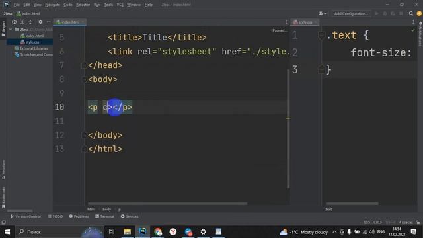Image resolution: width=423 pixels, height=238 pixels.
Task: Click the Expand All icon in Project panel
Action: click(x=22, y=22)
